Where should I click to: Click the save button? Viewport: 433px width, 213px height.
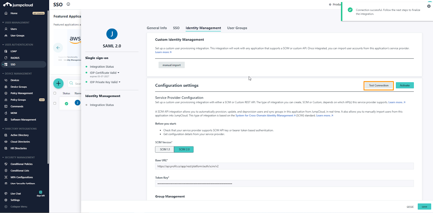pos(424,207)
